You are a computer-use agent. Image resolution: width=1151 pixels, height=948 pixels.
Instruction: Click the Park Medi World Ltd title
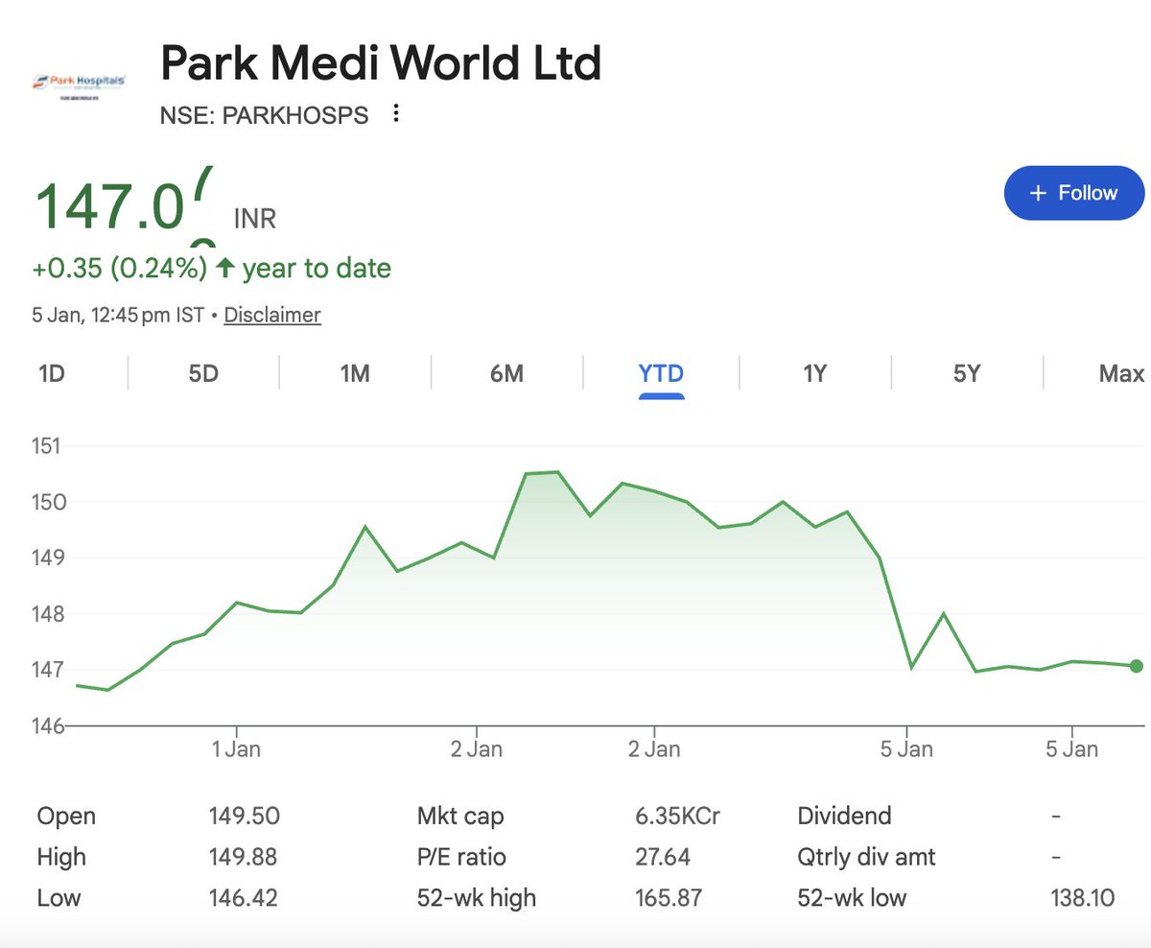click(381, 63)
